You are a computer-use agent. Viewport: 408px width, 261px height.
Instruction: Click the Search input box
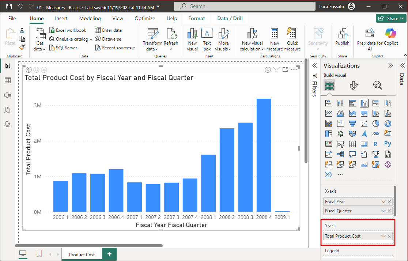point(245,6)
